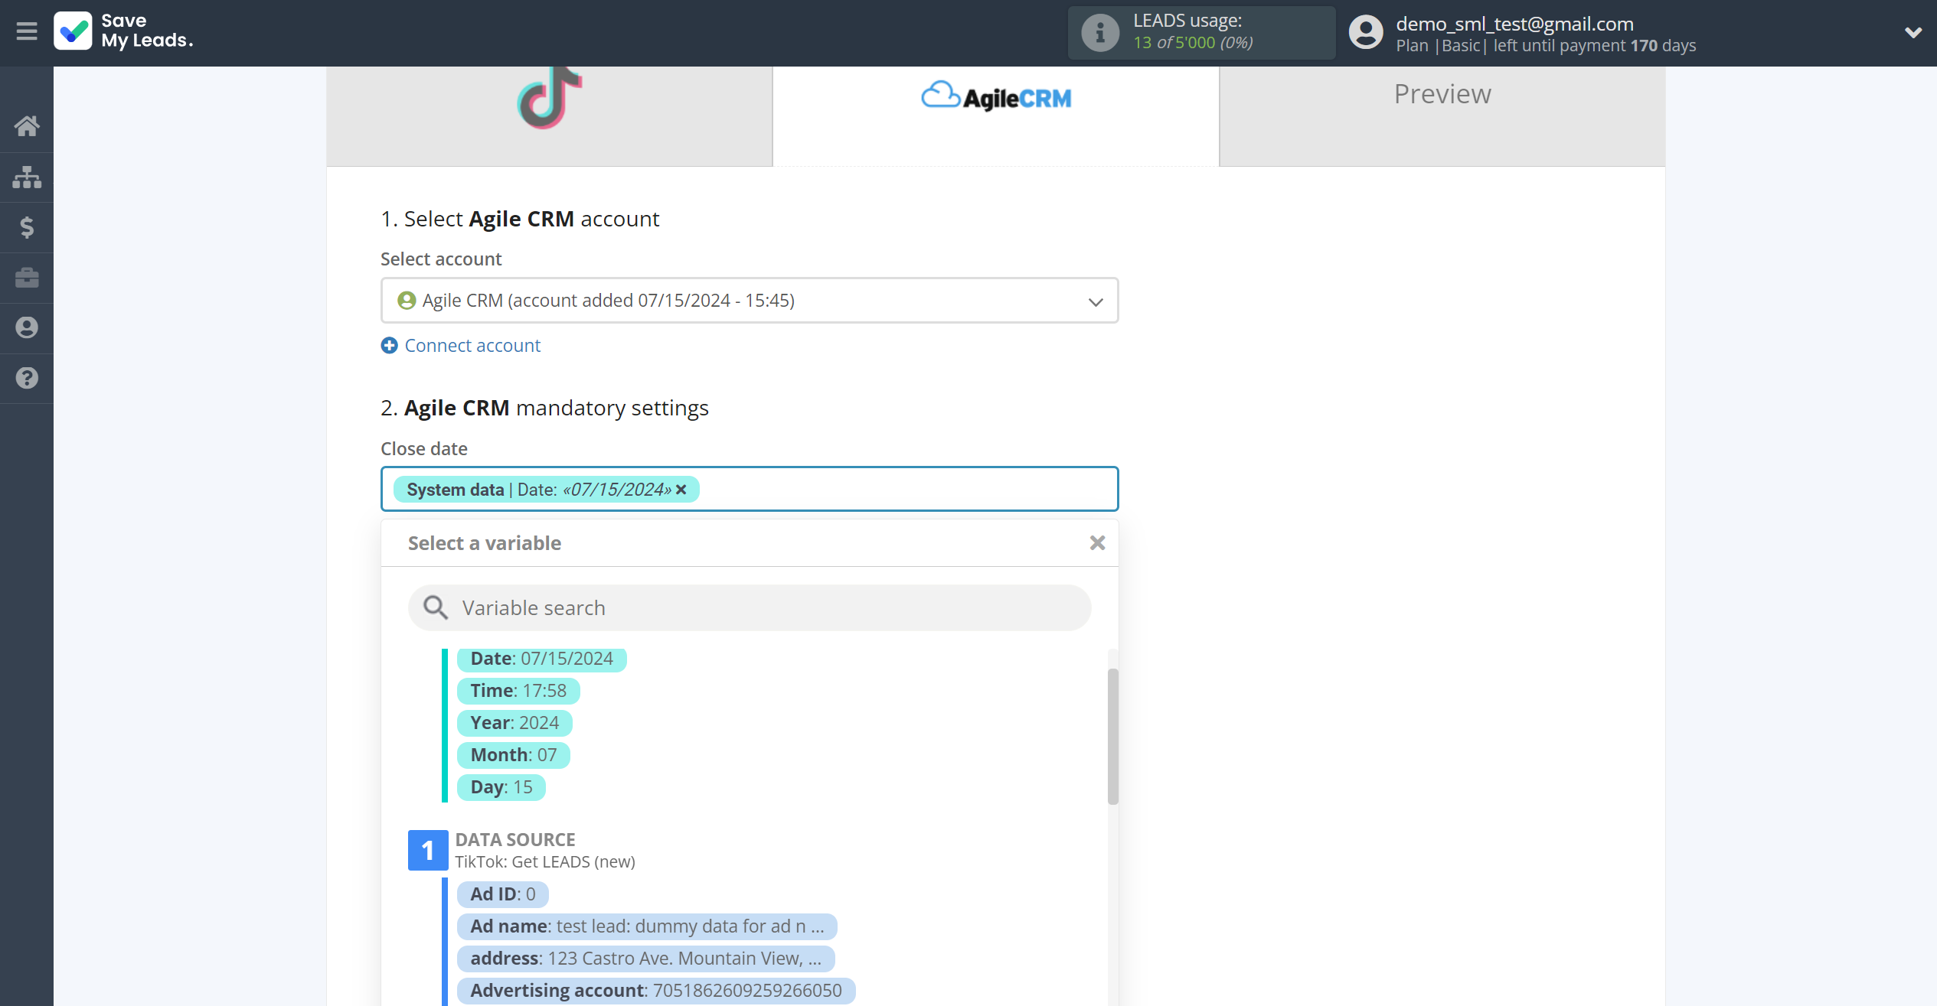The height and width of the screenshot is (1006, 1937).
Task: Click the Connect account link
Action: [x=472, y=346]
